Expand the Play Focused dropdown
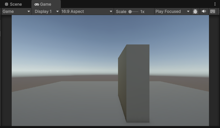The image size is (220, 128). tap(173, 11)
